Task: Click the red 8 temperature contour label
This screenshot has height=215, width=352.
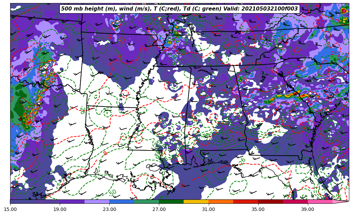Action: 105,154
